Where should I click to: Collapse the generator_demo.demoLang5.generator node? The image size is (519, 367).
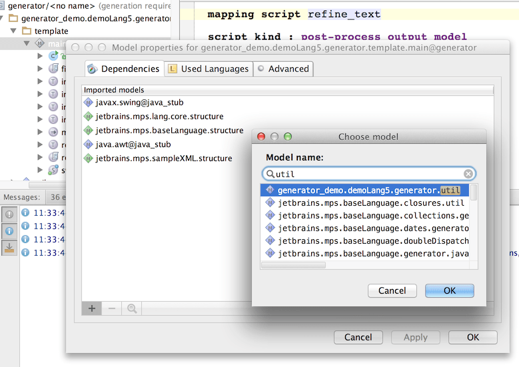pos(4,18)
